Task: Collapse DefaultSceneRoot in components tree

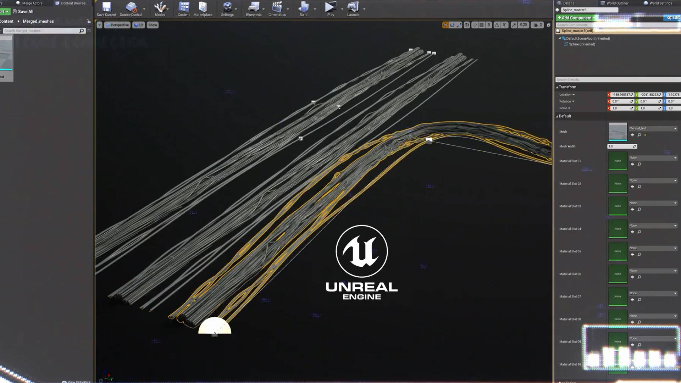Action: tap(560, 38)
